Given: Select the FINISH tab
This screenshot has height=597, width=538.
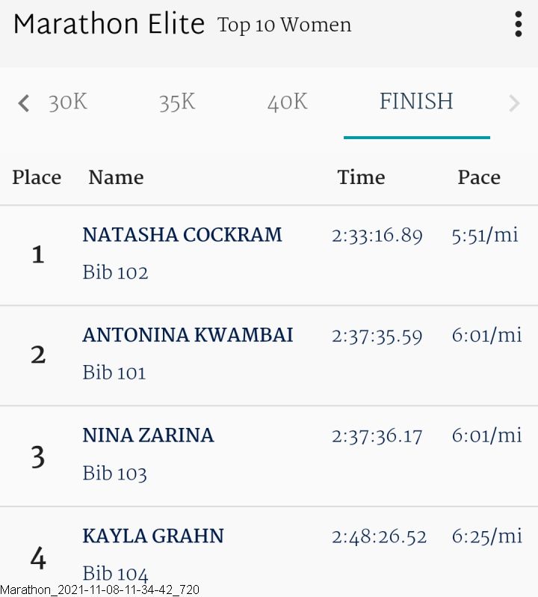Looking at the screenshot, I should (416, 101).
